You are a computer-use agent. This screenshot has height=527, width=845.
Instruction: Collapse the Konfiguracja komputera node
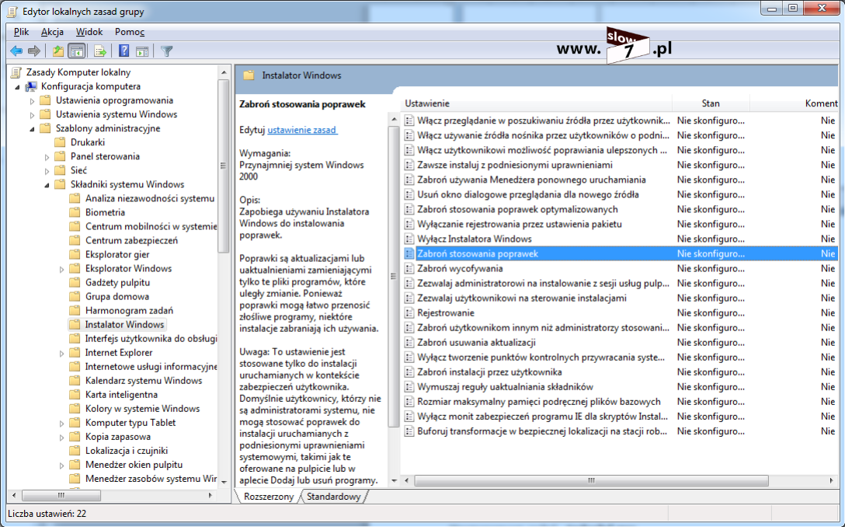click(17, 87)
